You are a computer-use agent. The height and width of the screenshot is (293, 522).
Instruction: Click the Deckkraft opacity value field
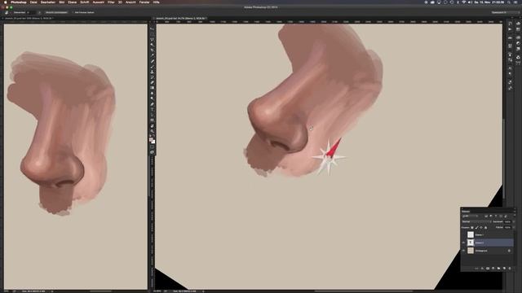tap(507, 221)
